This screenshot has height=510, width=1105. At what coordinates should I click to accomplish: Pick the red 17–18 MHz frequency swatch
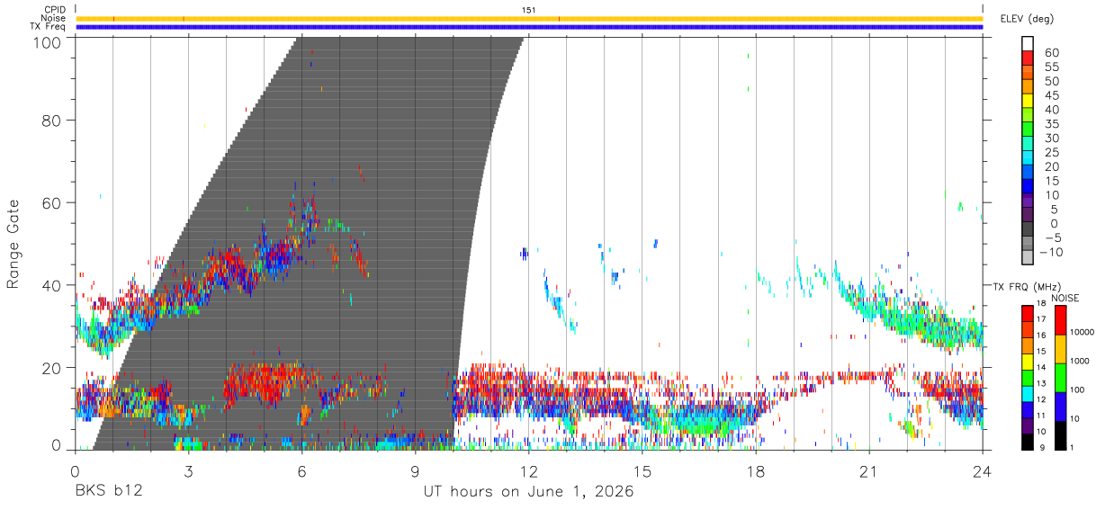pos(1027,312)
